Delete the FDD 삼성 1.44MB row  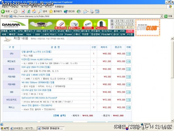click(x=128, y=77)
